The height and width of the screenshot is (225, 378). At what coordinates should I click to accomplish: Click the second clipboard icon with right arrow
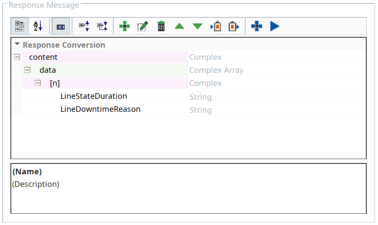click(x=234, y=26)
